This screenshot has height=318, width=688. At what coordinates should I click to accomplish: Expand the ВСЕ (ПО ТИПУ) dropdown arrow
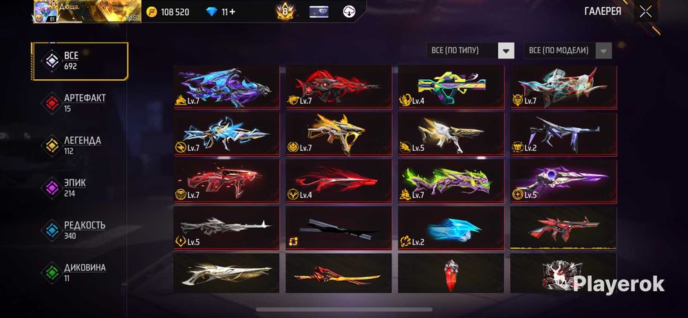(506, 50)
